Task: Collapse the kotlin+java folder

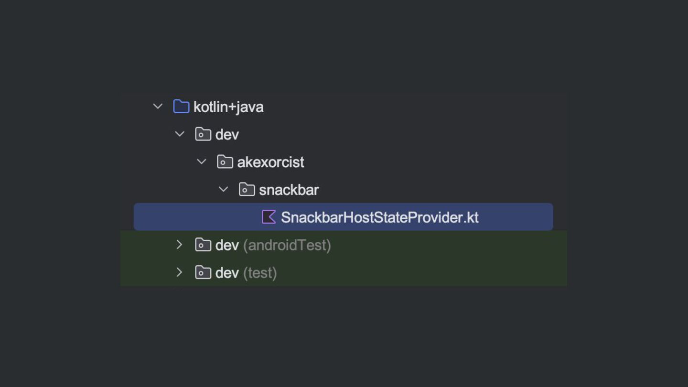Action: point(158,107)
